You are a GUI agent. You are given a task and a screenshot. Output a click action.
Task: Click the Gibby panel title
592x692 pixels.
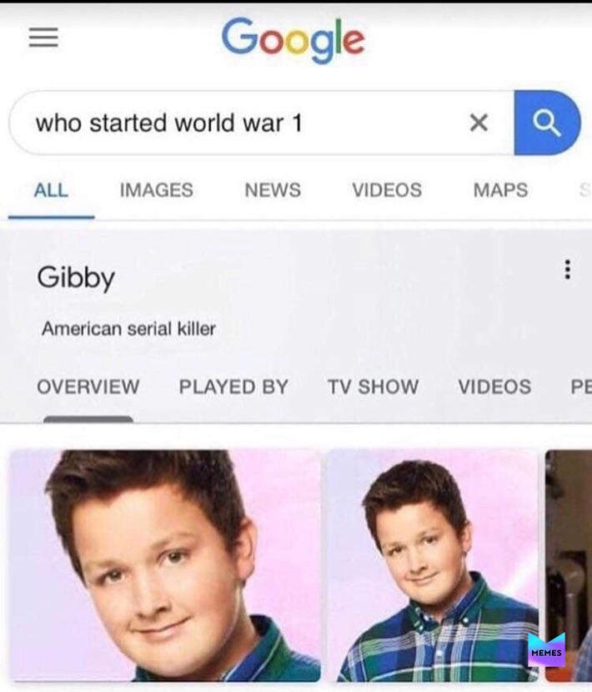pos(76,278)
